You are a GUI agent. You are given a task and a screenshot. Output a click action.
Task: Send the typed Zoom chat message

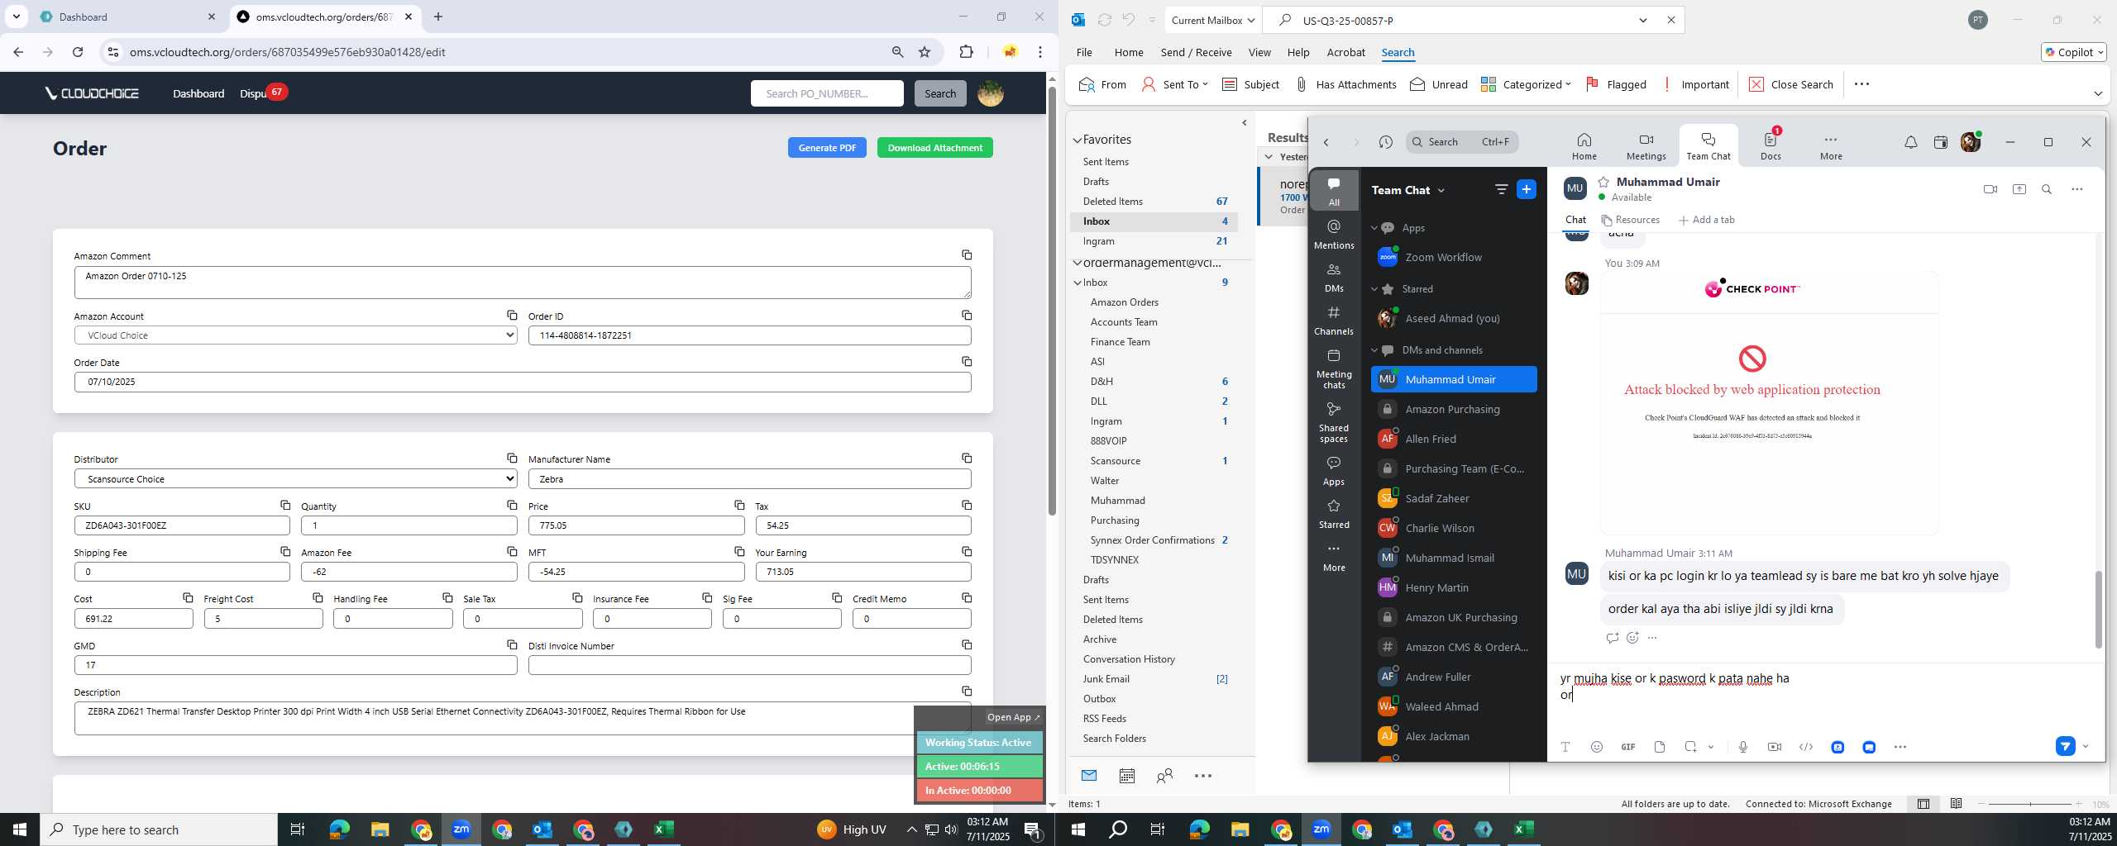pos(2066,747)
